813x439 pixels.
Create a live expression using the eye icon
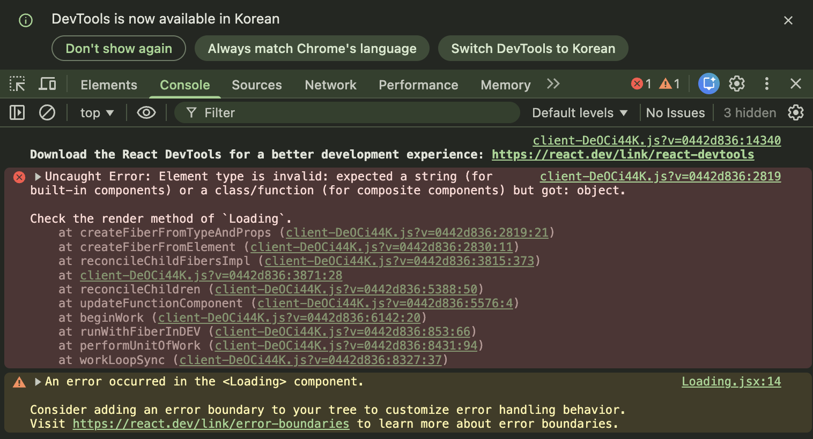(x=146, y=112)
